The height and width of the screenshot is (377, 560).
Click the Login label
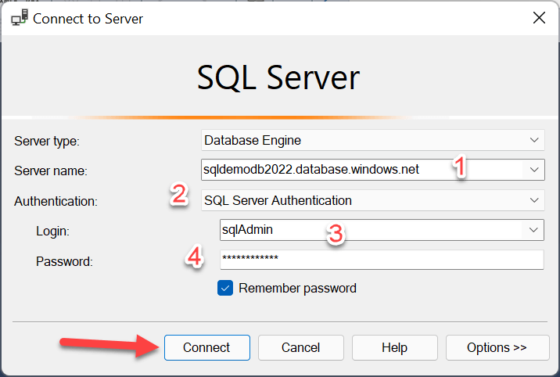coord(52,232)
